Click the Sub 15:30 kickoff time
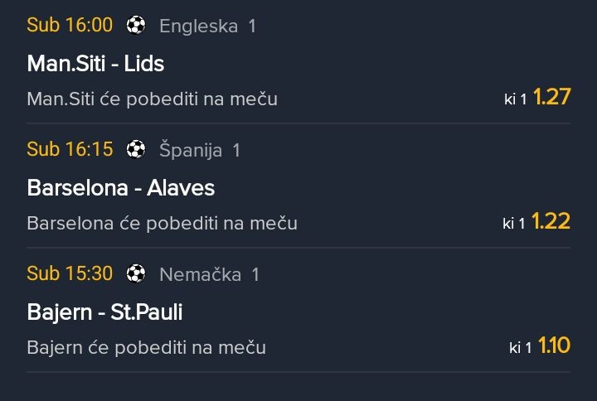 70,273
